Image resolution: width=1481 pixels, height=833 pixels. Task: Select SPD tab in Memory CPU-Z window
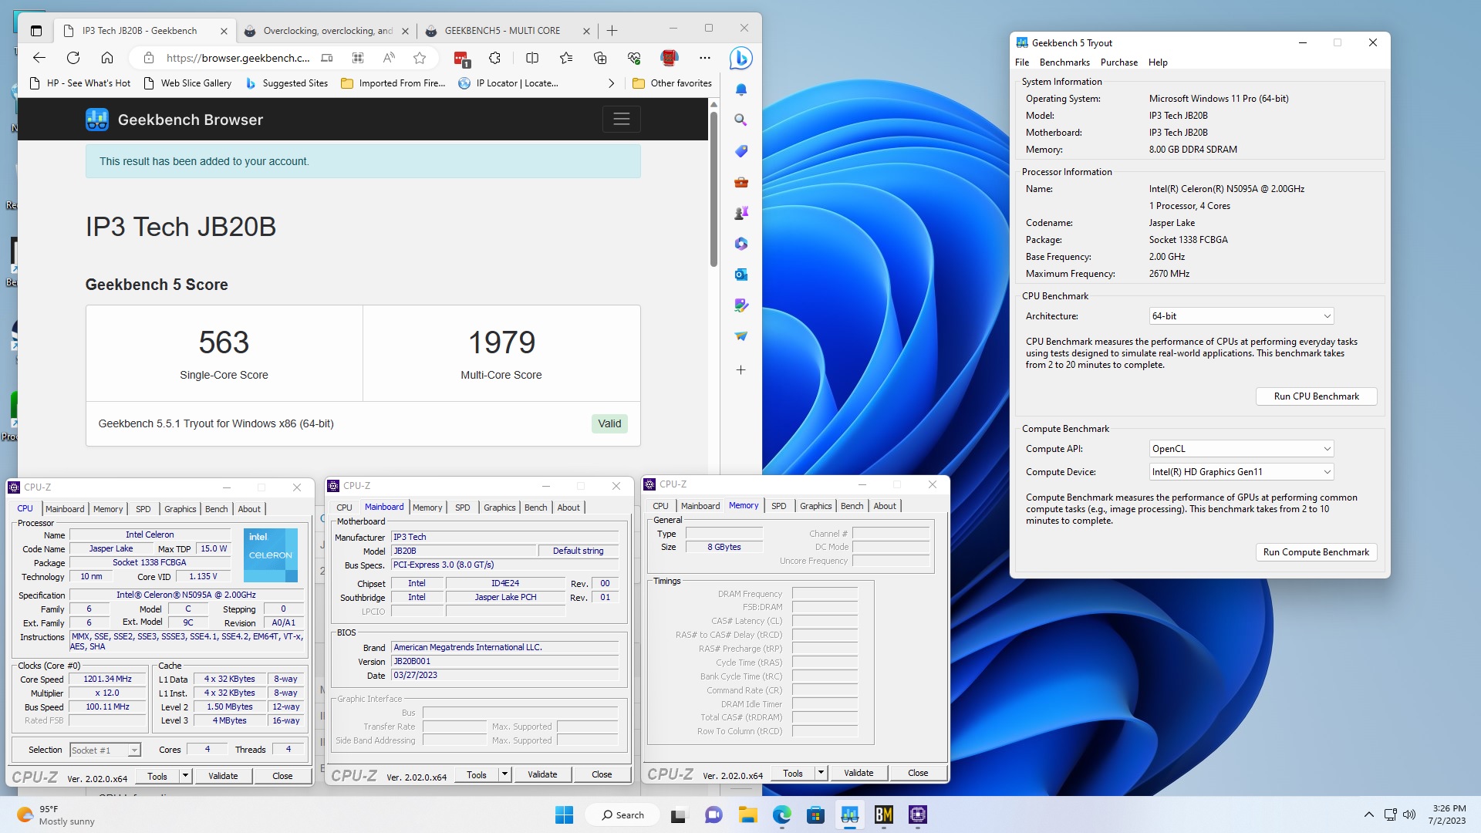click(x=779, y=506)
